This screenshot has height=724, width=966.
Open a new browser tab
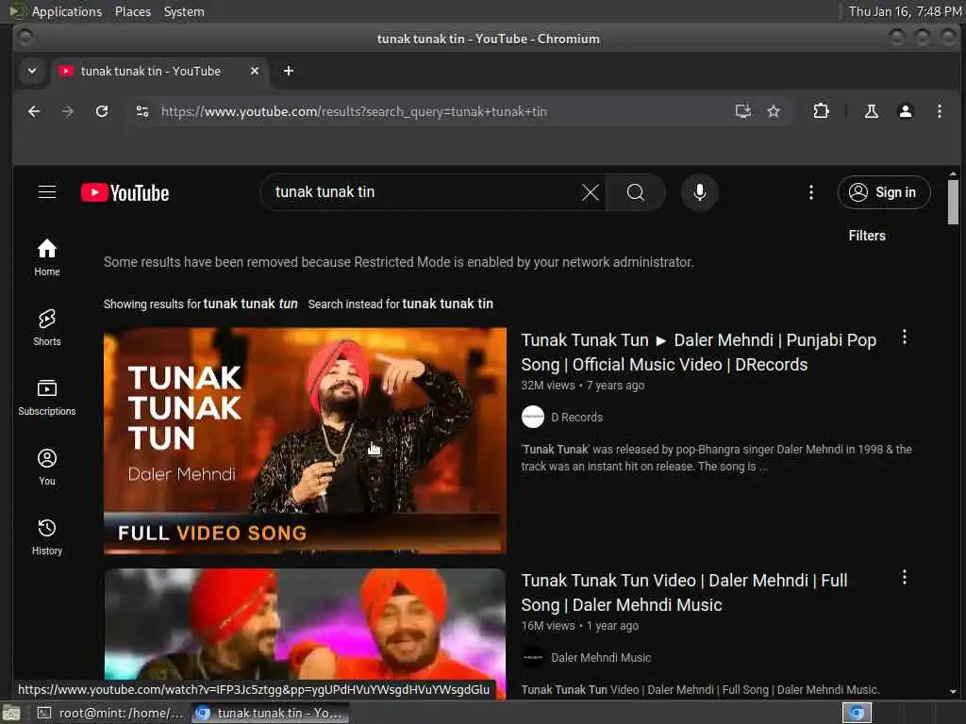(289, 71)
